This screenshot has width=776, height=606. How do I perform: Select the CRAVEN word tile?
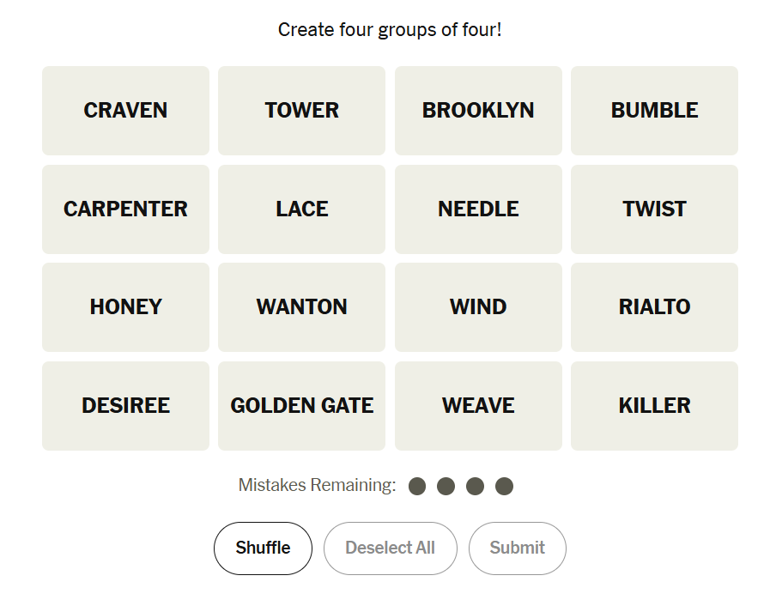(x=125, y=111)
